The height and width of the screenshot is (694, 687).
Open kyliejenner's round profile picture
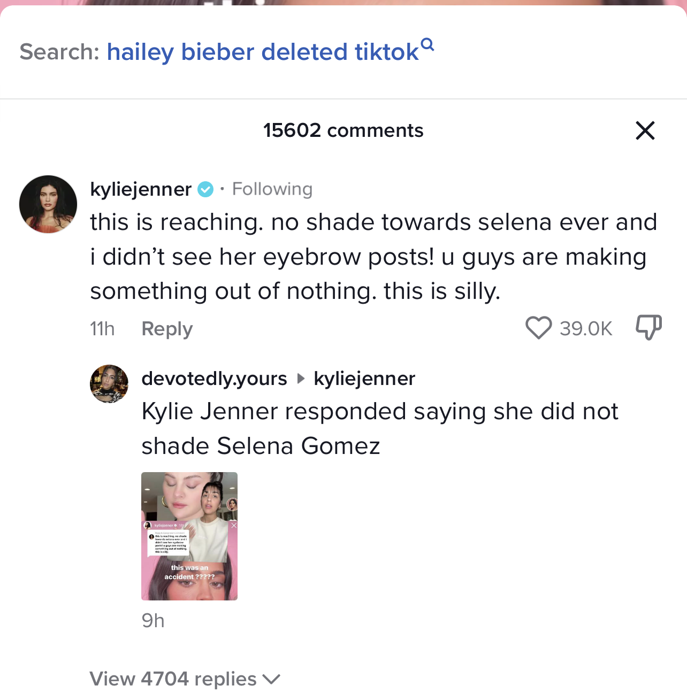coord(48,204)
